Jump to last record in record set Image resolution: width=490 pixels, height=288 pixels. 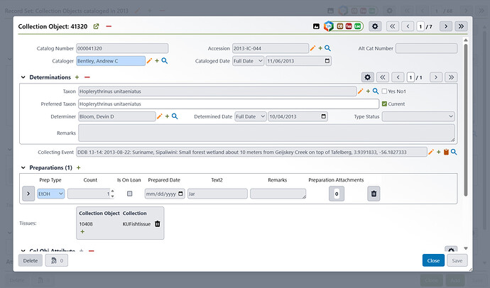coord(462,26)
